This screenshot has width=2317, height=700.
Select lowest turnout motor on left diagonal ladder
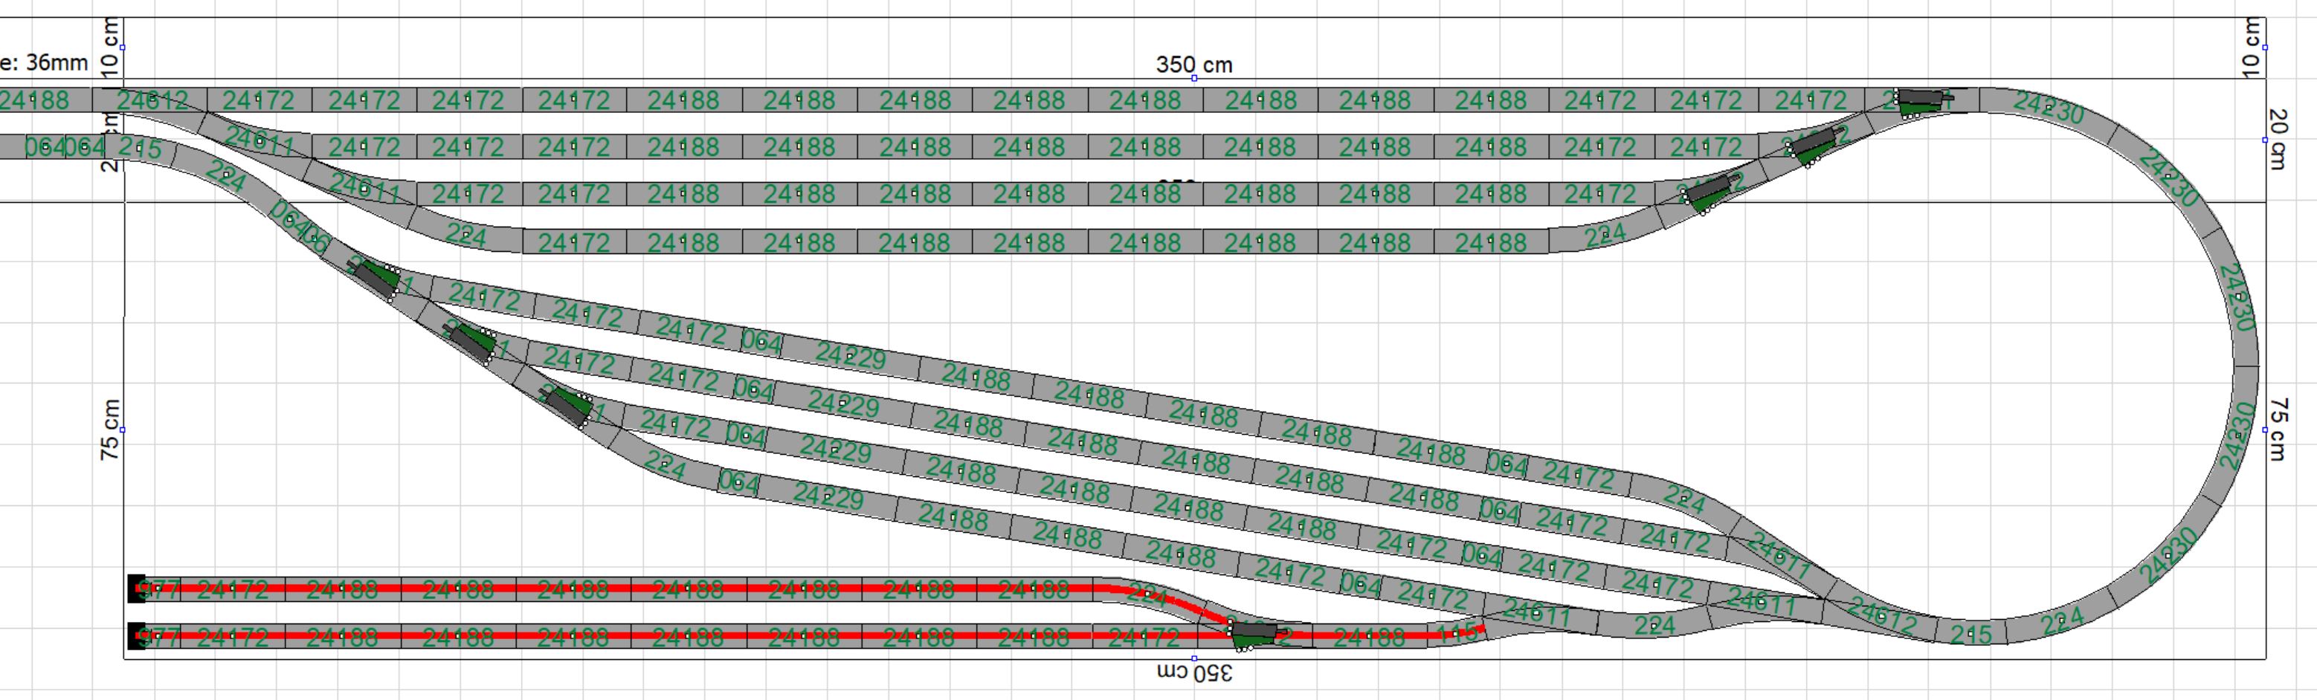click(x=567, y=407)
